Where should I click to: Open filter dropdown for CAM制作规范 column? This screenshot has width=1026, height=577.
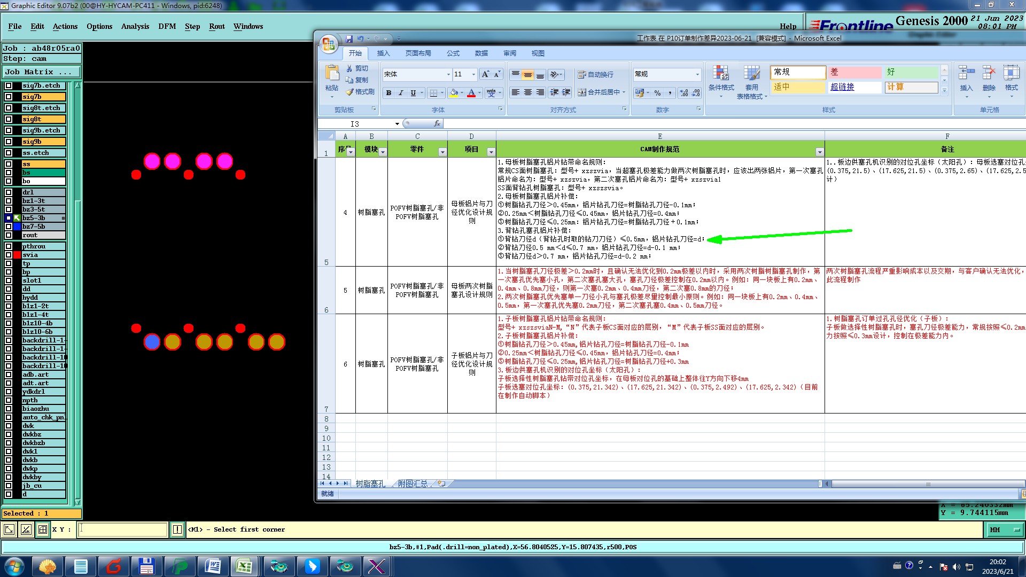[819, 152]
